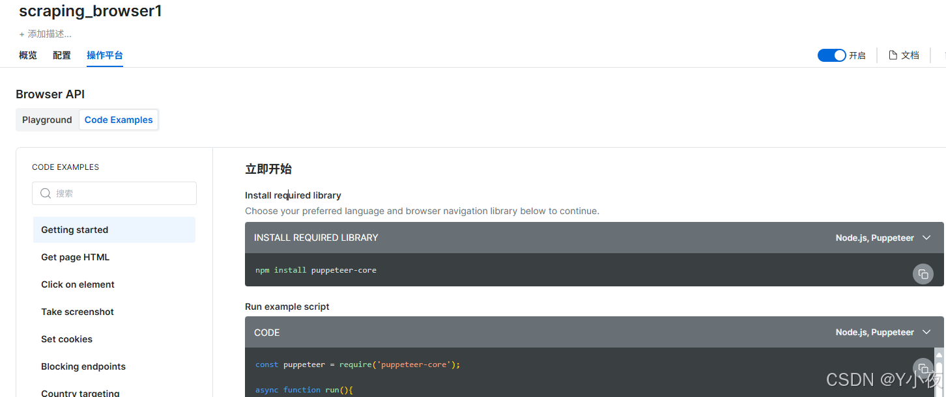Click the 立即开始 heading

(268, 169)
